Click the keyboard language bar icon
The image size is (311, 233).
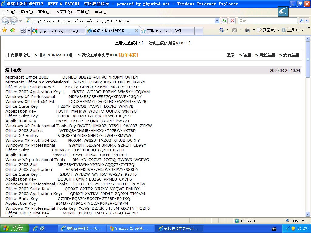coord(274,229)
